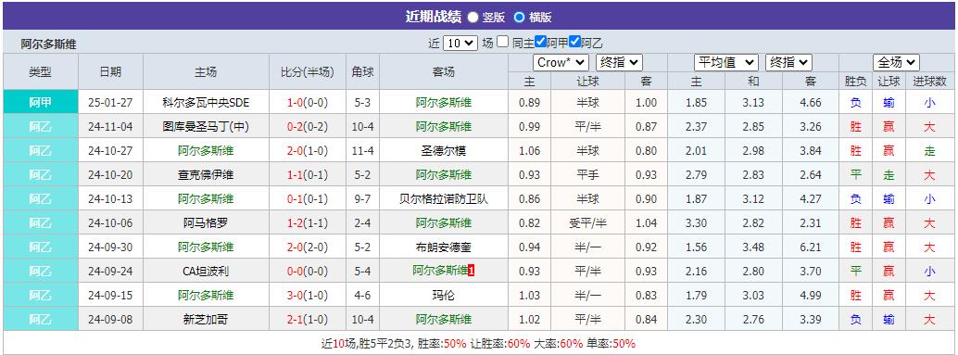Image resolution: width=958 pixels, height=355 pixels.
Task: Click the 角球 column header
Action: pyautogui.click(x=362, y=71)
